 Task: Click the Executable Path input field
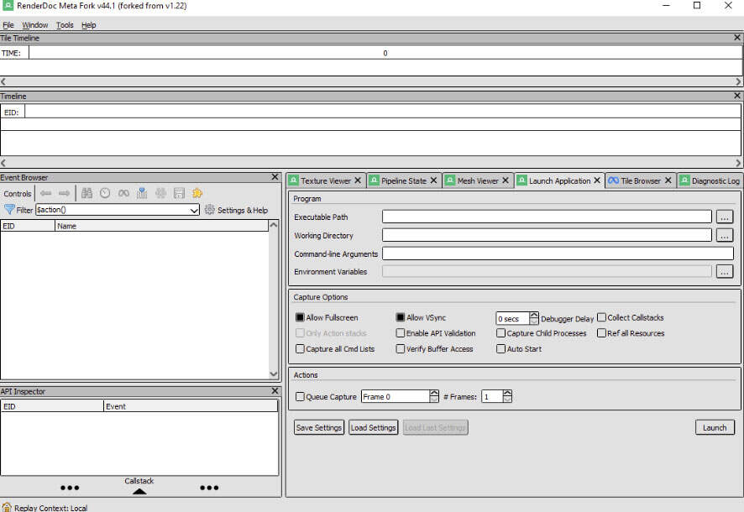[547, 217]
